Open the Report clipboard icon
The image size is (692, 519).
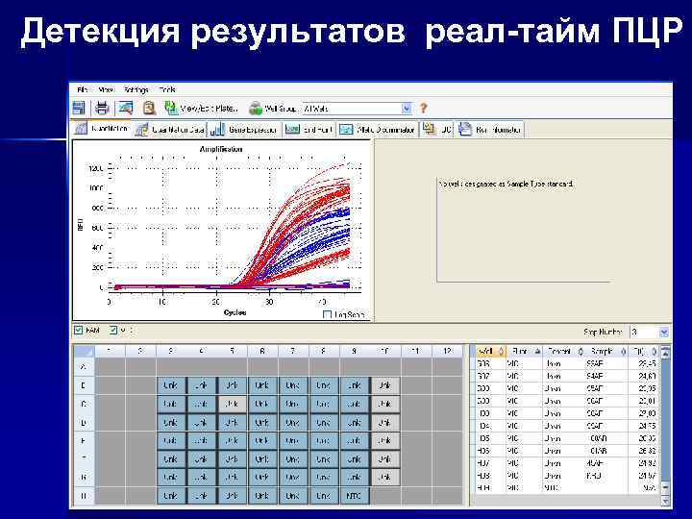coord(149,108)
